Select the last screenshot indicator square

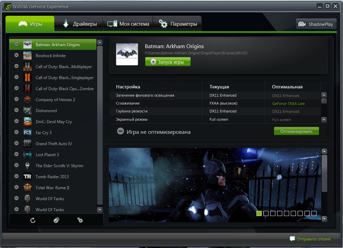pyautogui.click(x=314, y=213)
